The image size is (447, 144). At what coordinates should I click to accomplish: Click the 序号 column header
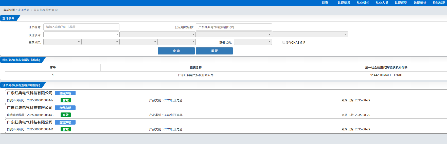pyautogui.click(x=53, y=68)
